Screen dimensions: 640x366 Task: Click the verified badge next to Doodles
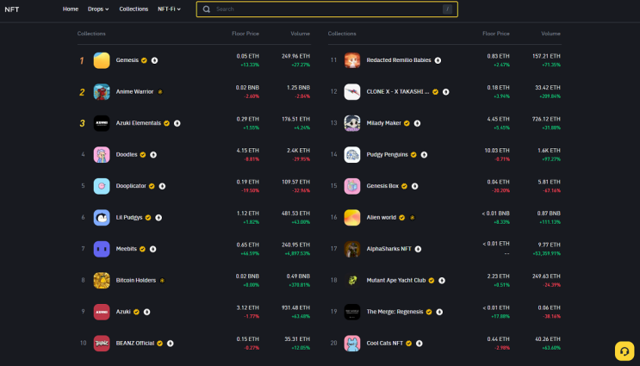point(143,155)
